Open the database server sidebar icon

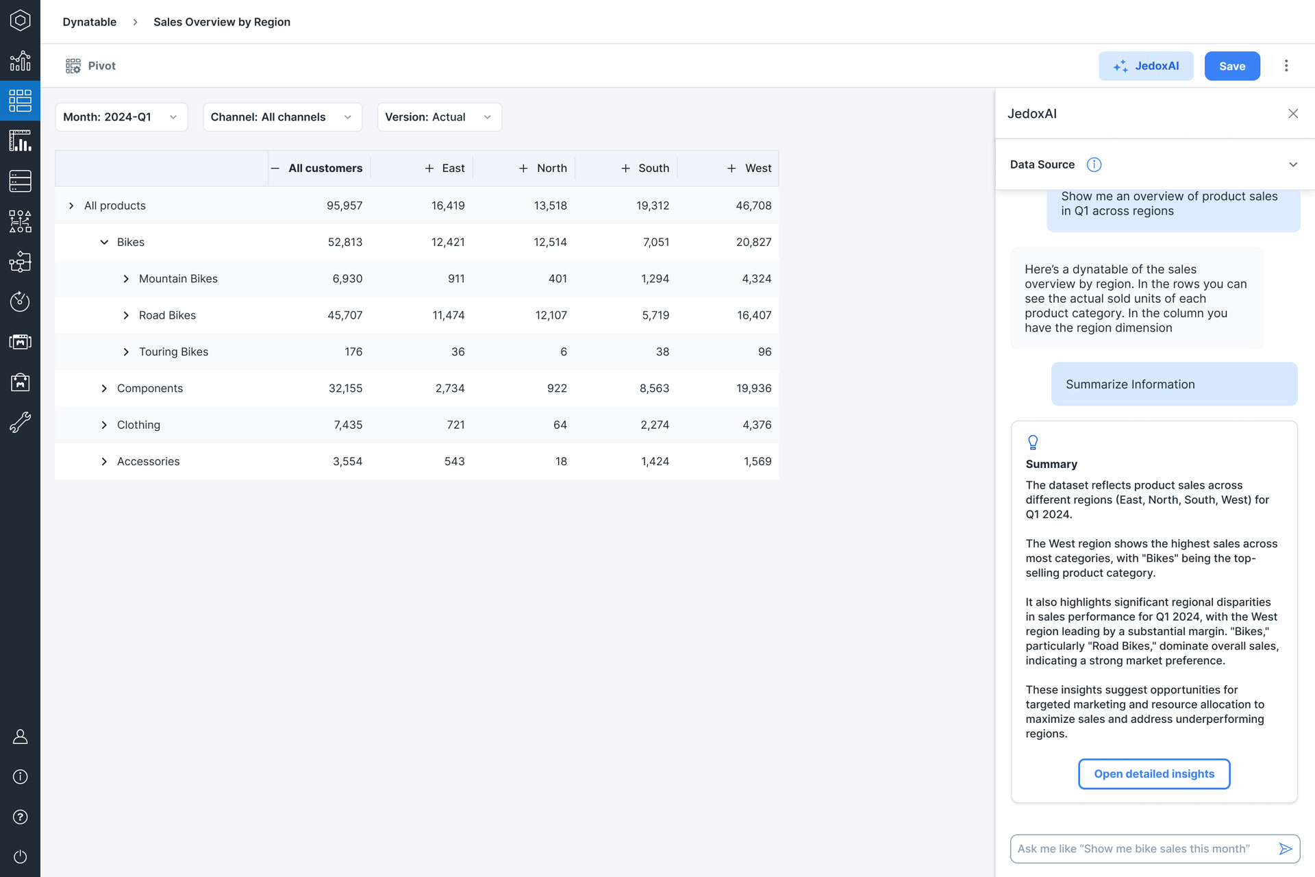click(20, 181)
